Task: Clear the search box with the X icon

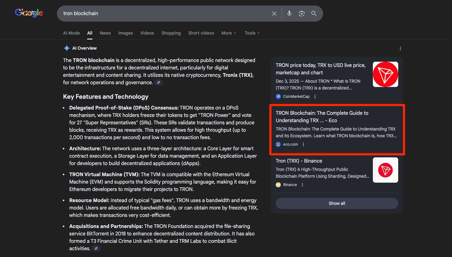Action: [x=274, y=14]
